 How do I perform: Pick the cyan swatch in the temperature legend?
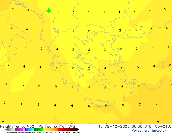(33, 129)
